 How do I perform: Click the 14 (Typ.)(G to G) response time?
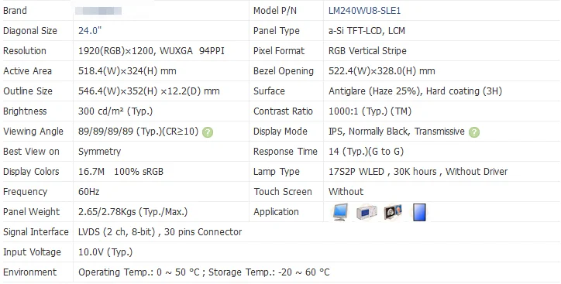[x=366, y=152]
